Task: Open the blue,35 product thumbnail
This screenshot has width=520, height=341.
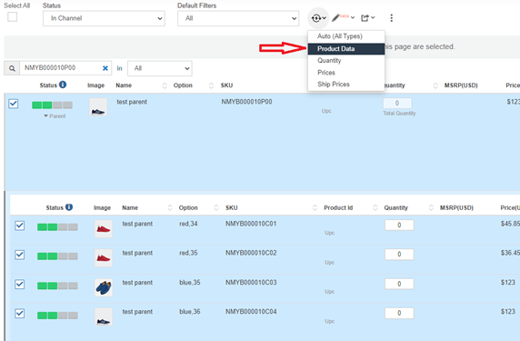Action: 104,287
